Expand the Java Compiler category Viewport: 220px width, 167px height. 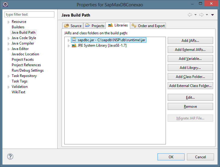coord(8,44)
